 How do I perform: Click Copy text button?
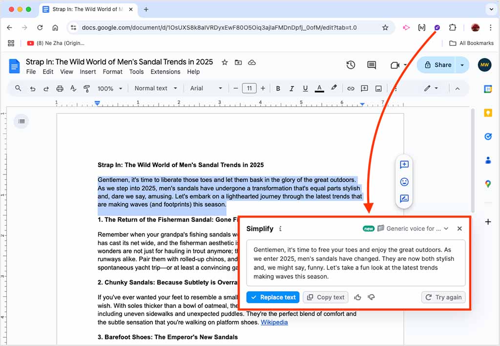coord(326,297)
